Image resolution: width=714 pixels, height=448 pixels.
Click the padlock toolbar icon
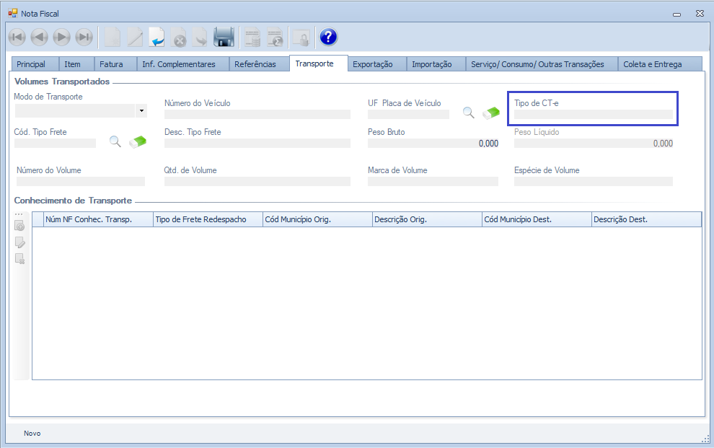[x=301, y=38]
